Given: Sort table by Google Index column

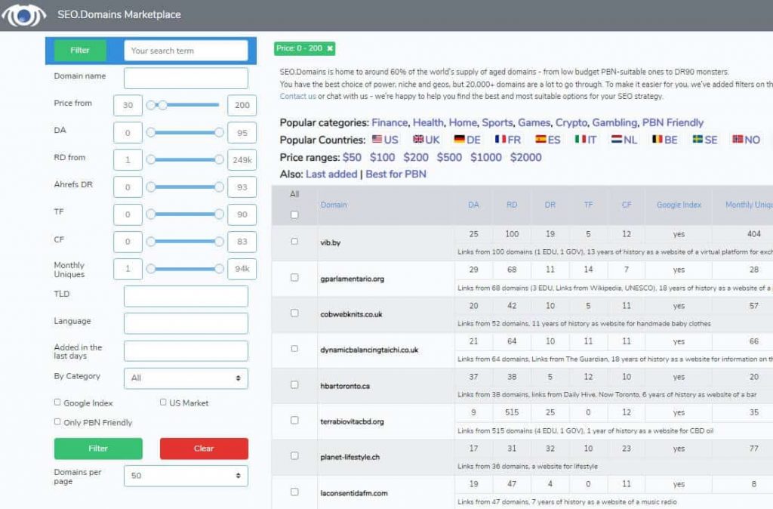Looking at the screenshot, I should pyautogui.click(x=679, y=205).
